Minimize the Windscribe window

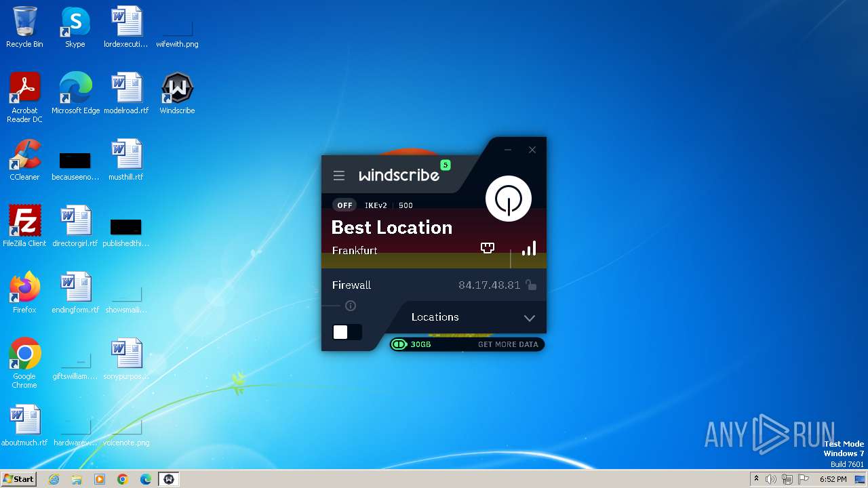coord(507,150)
